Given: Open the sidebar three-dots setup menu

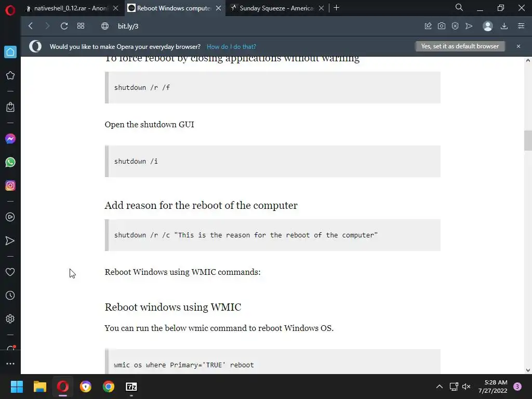Looking at the screenshot, I should click(10, 364).
